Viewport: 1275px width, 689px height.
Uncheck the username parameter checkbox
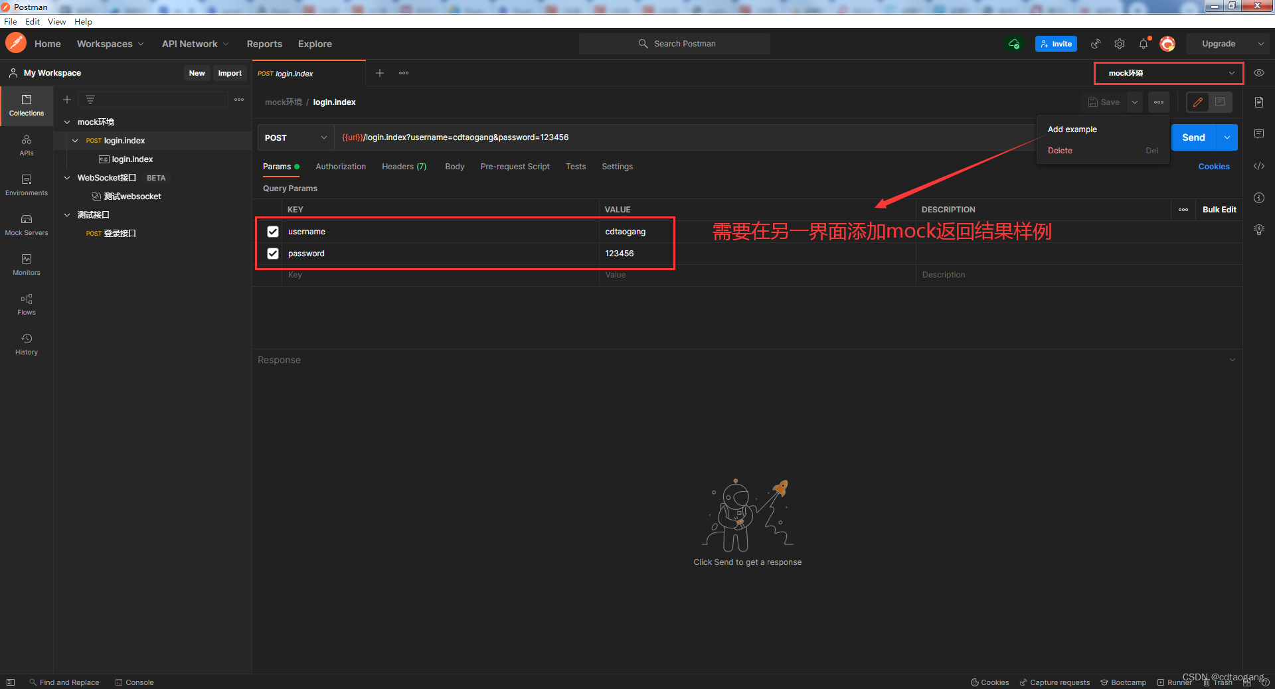[x=273, y=232]
